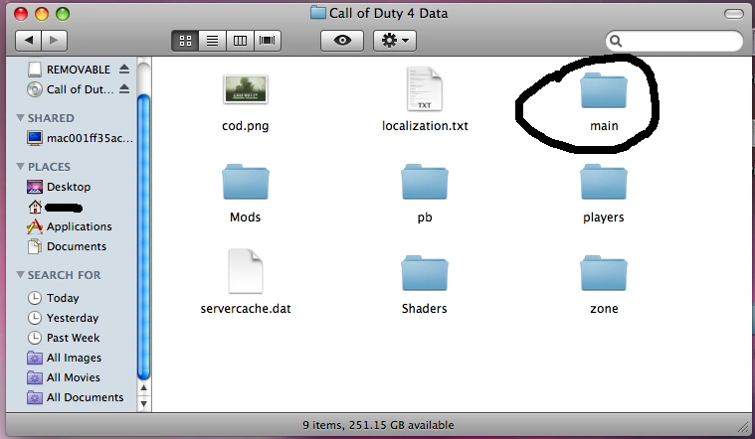Click the sidebar scroll down arrow
This screenshot has height=439, width=755.
143,403
